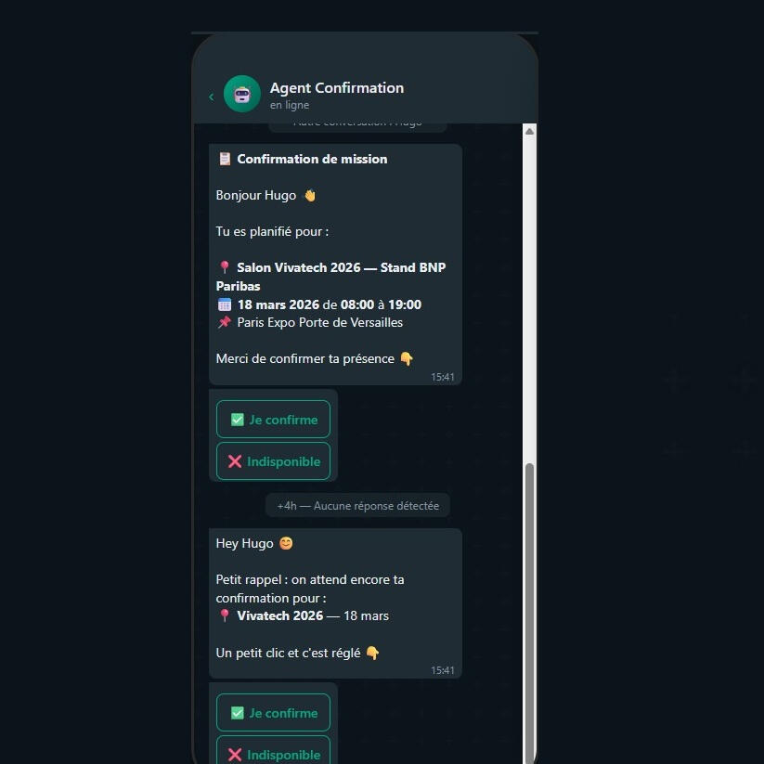Go back using the header chevron arrow
This screenshot has height=764, width=764.
[x=212, y=97]
